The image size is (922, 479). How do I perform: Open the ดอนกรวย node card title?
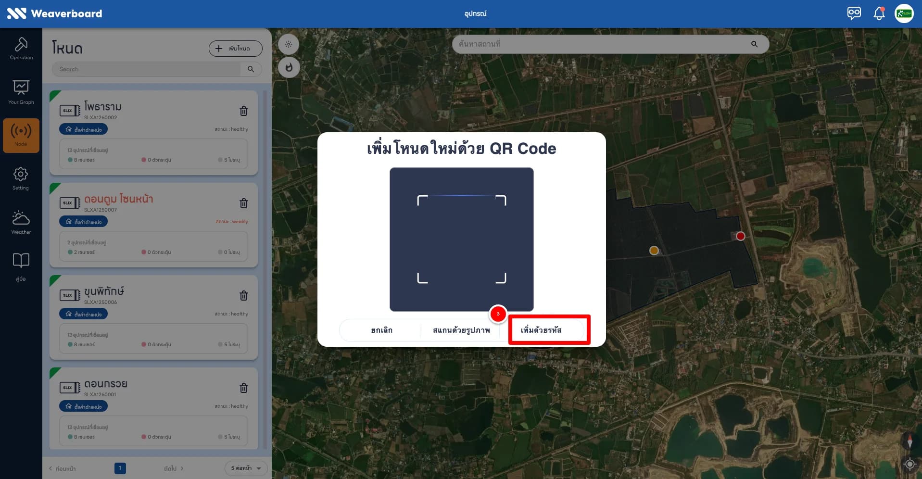(106, 384)
